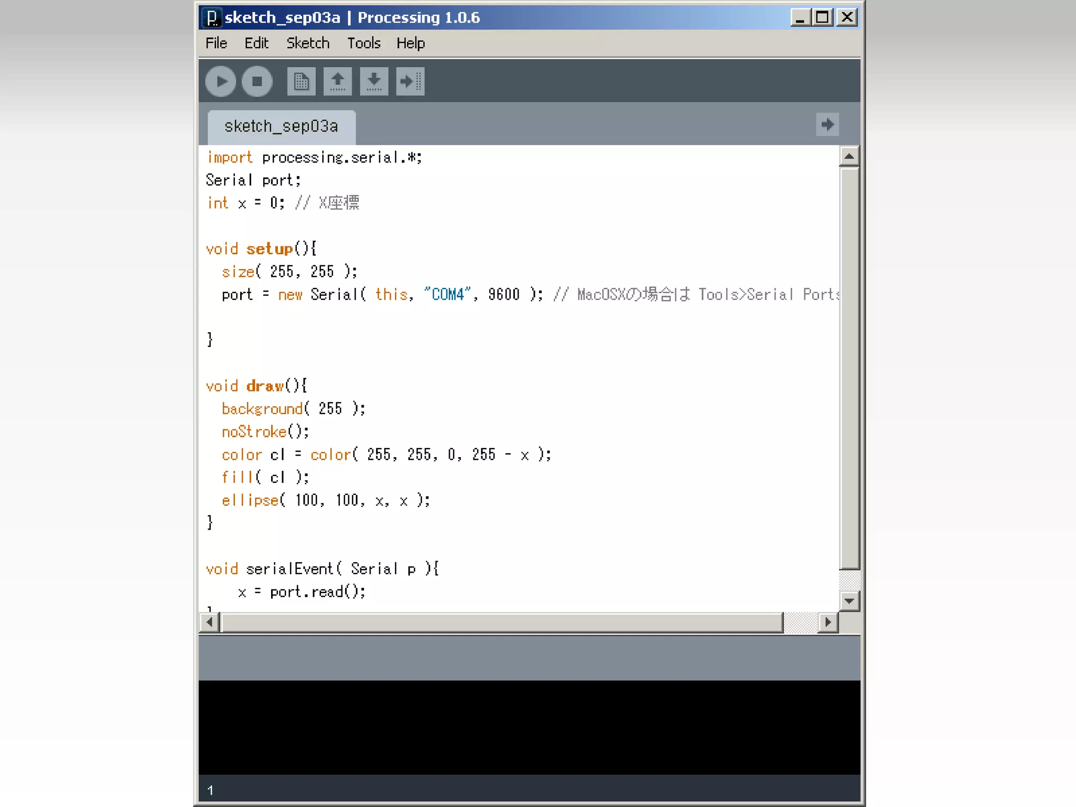Click the horizontal scrollbar right arrow

coord(827,622)
